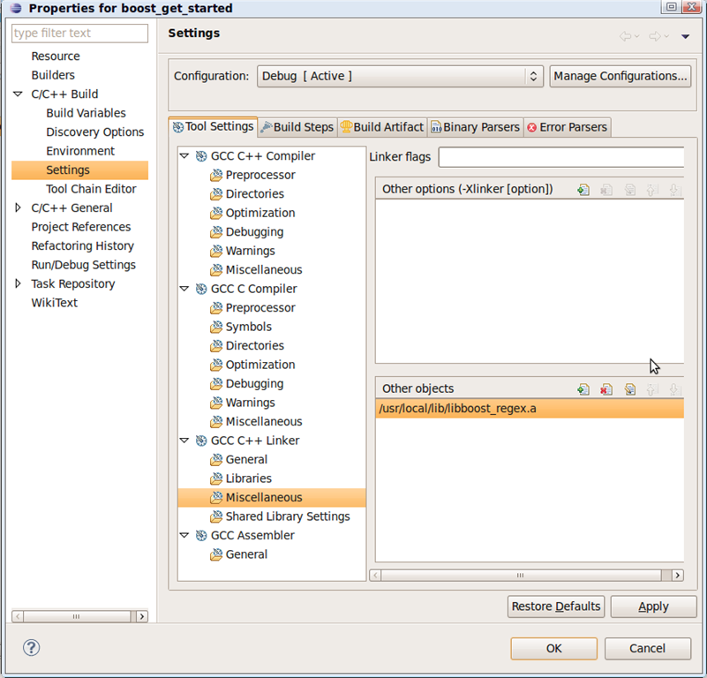Viewport: 707px width, 678px height.
Task: Click the Move Up icon in Other objects toolbar
Action: click(651, 389)
